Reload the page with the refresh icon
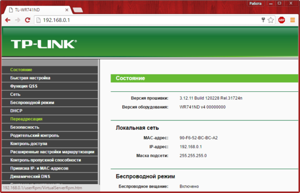Viewport: 300px width, 193px height. (x=27, y=20)
